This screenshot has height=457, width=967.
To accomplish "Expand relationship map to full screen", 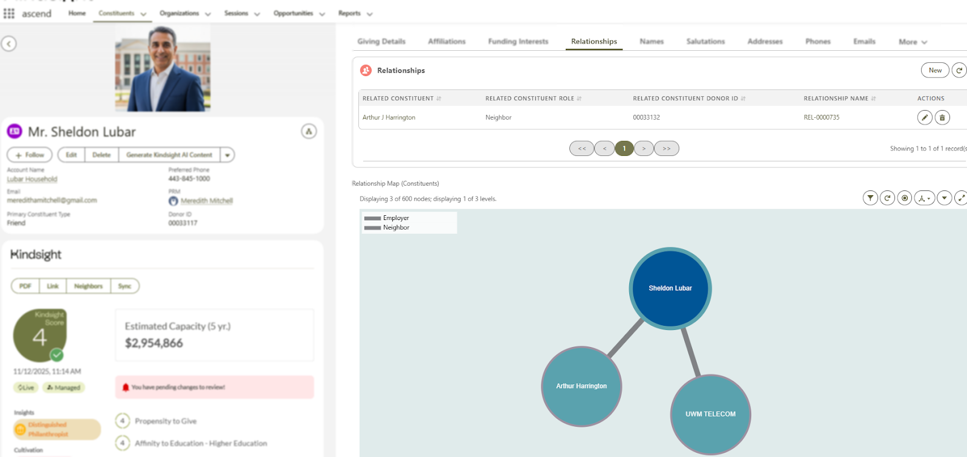I will [x=961, y=198].
